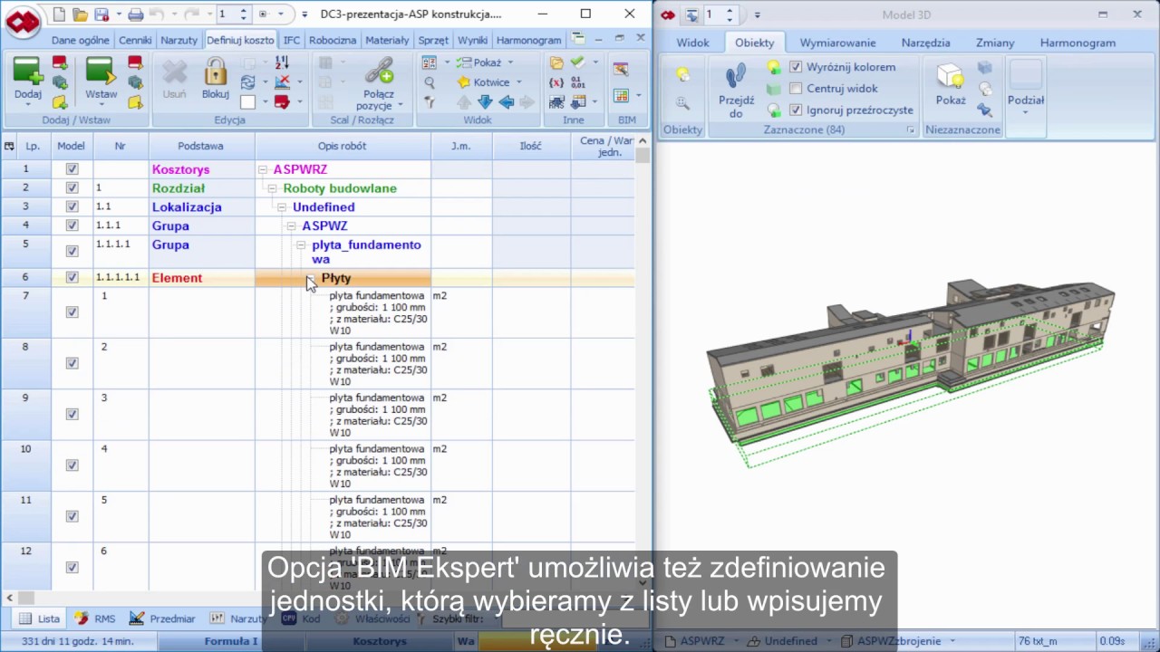The width and height of the screenshot is (1160, 652).
Task: Click the renumber sort icon in Edycja
Action: [282, 62]
